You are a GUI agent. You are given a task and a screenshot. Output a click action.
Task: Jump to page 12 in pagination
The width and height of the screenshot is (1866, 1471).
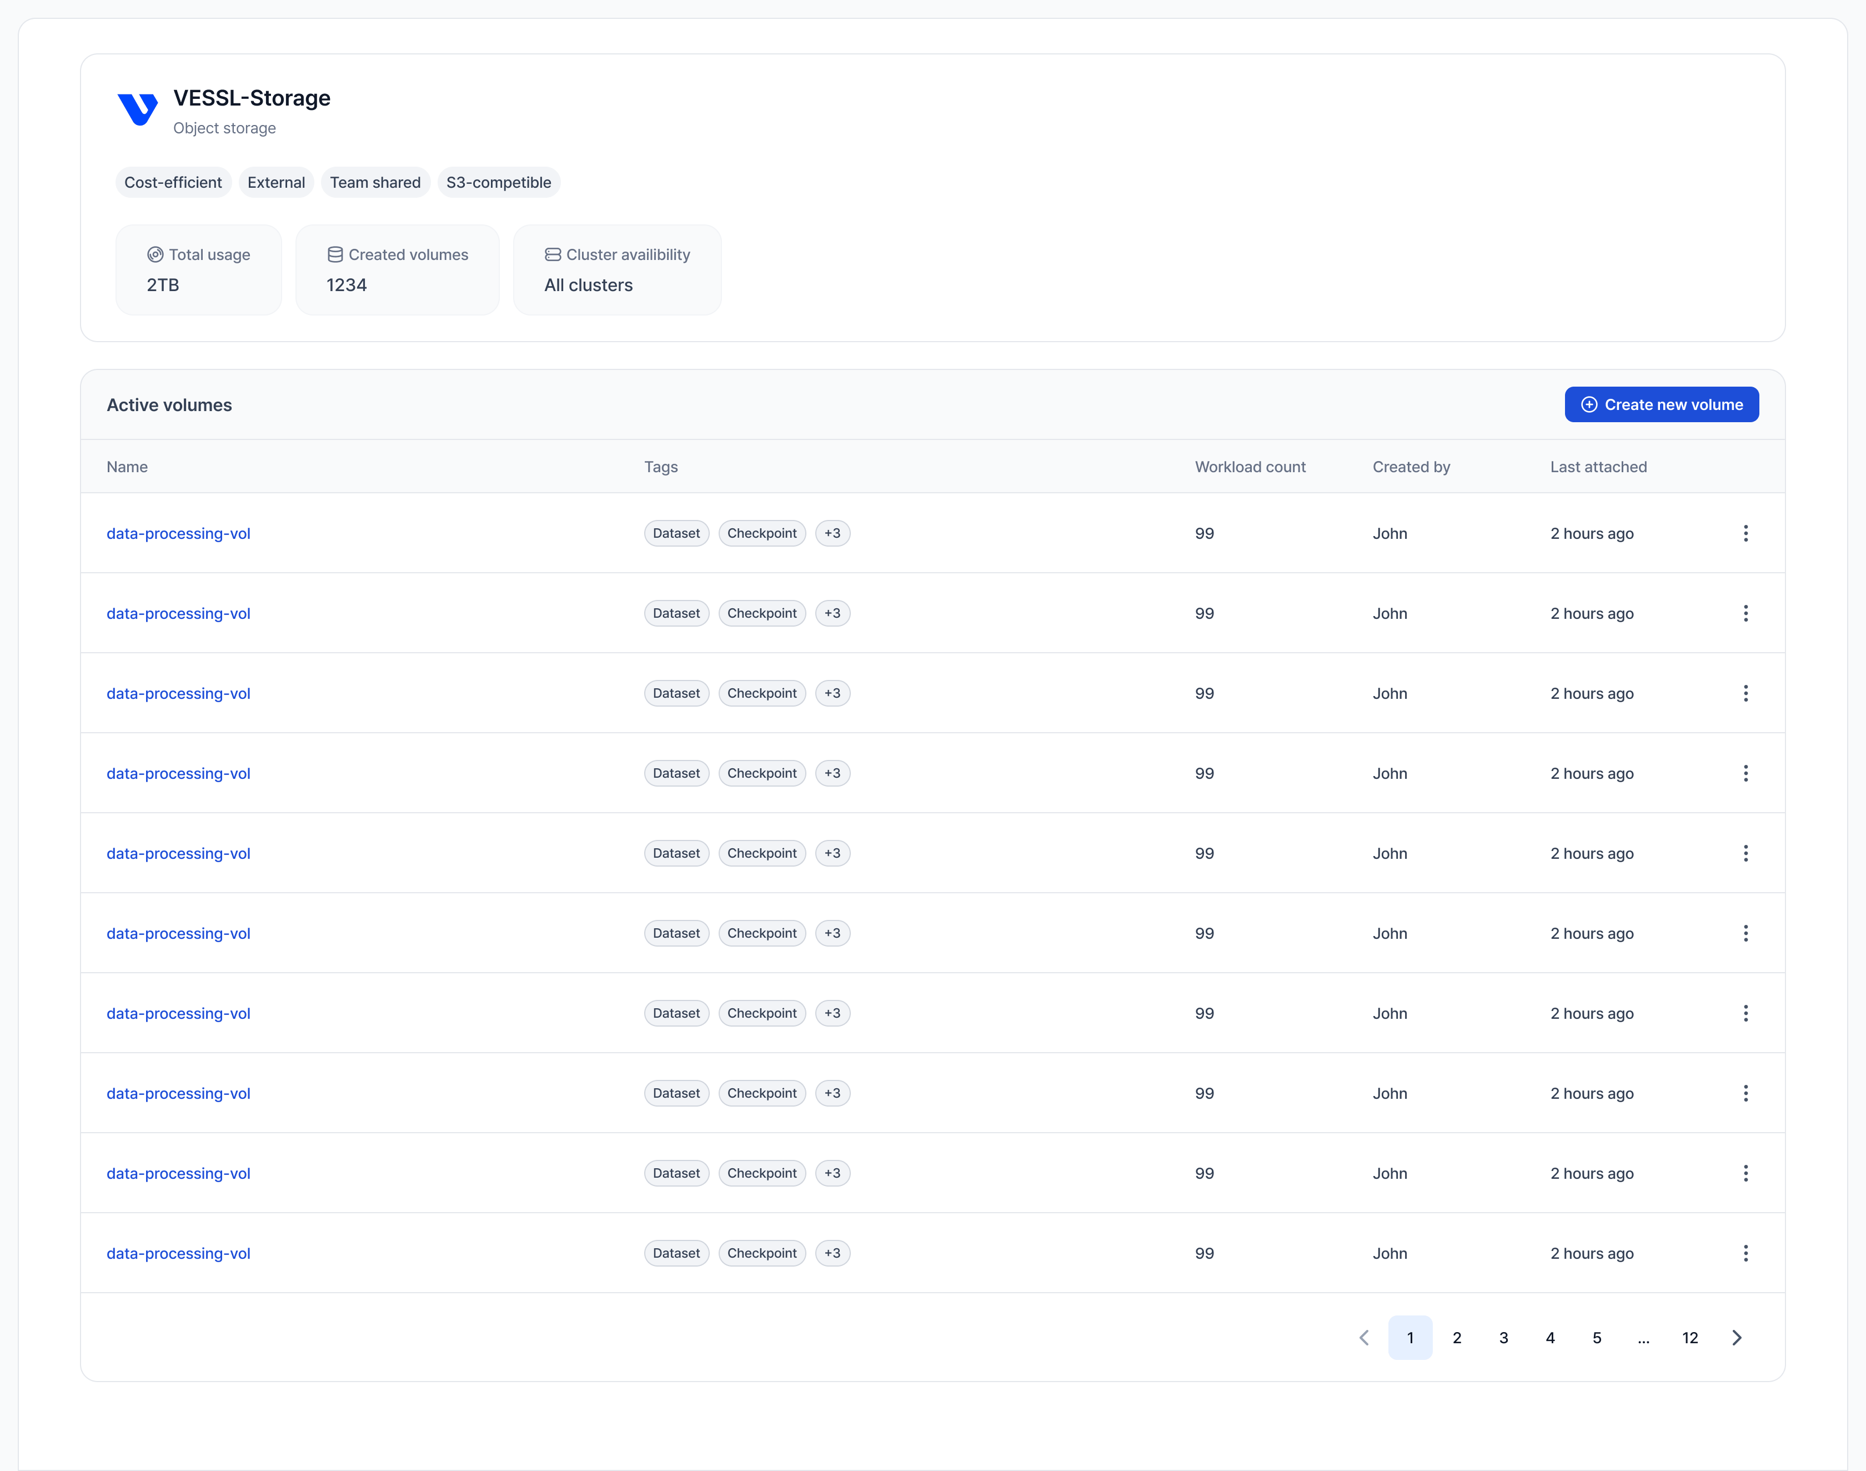[x=1691, y=1338]
